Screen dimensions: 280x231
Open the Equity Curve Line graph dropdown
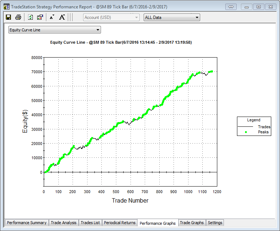click(x=55, y=30)
